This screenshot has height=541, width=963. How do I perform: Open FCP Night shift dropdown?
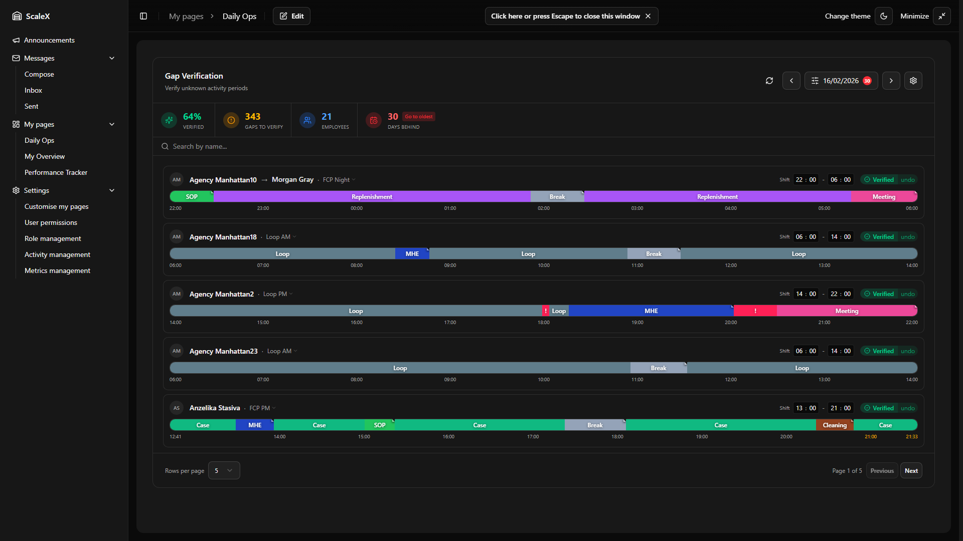(339, 180)
